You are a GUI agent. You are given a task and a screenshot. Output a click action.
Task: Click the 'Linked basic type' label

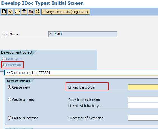pos(82,87)
